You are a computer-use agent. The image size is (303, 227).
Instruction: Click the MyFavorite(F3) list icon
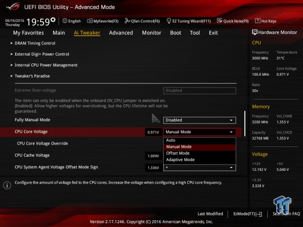tap(89, 21)
